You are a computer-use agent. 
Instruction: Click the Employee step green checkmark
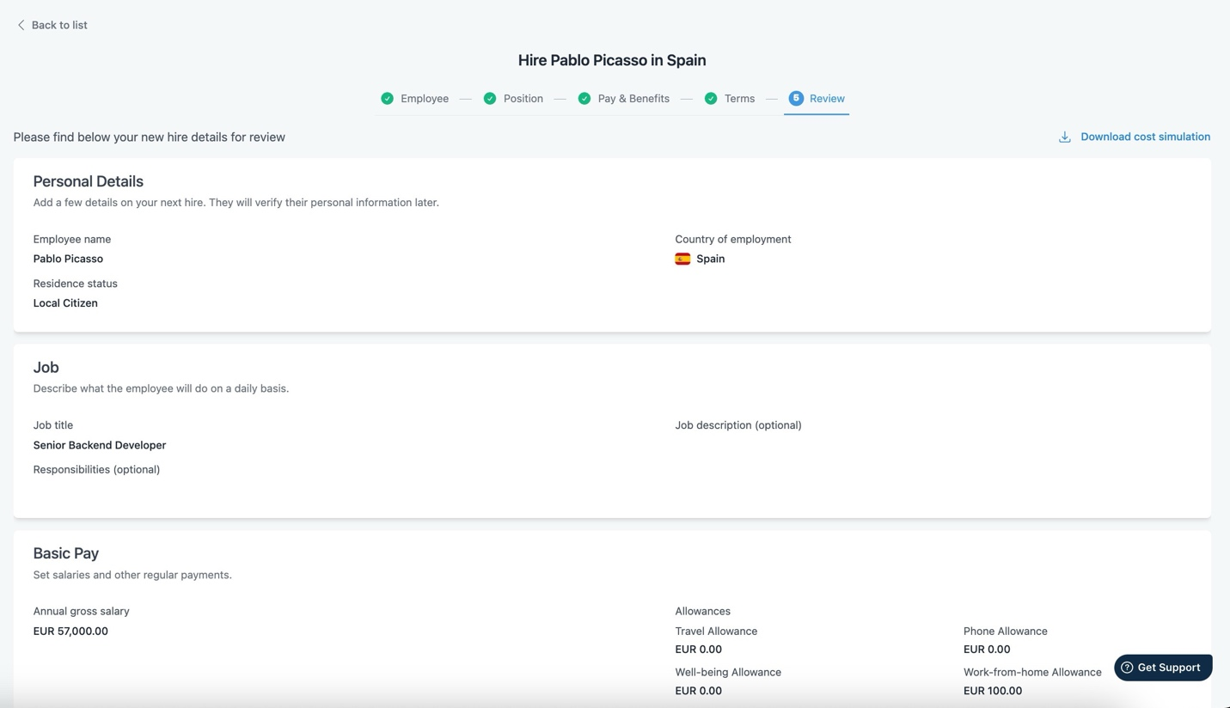click(x=388, y=99)
